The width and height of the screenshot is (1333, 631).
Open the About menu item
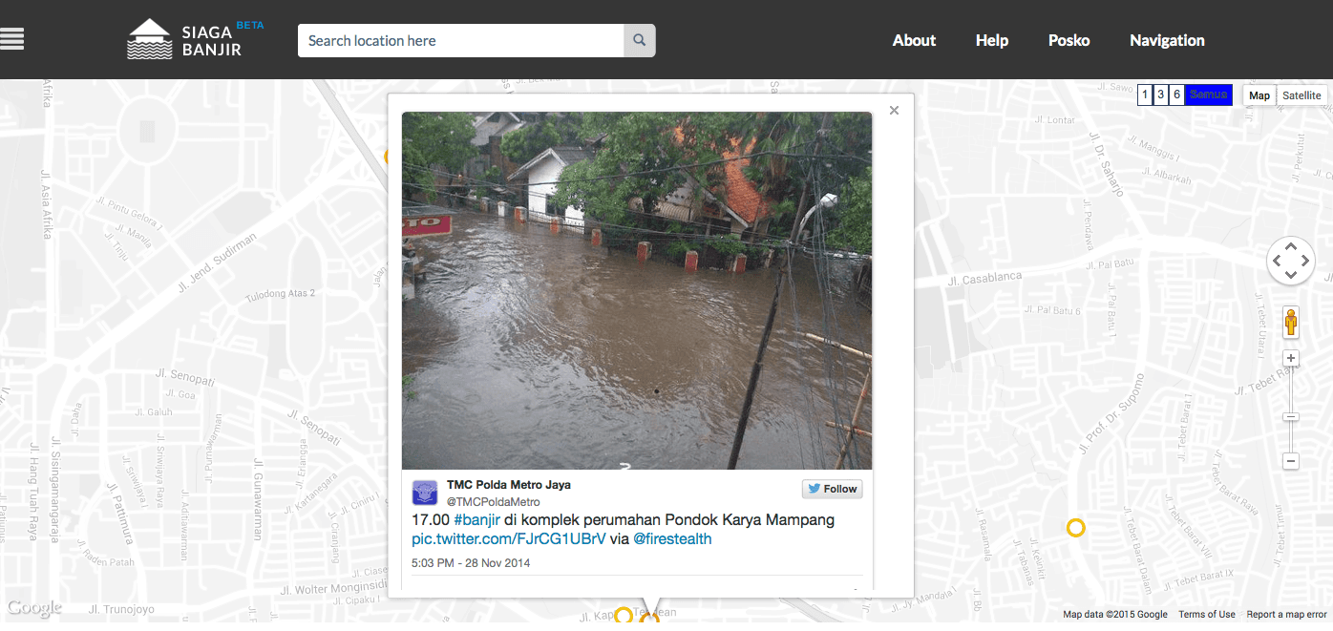tap(914, 40)
